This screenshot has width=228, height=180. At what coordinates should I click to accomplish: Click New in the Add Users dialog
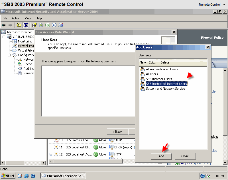143,62
